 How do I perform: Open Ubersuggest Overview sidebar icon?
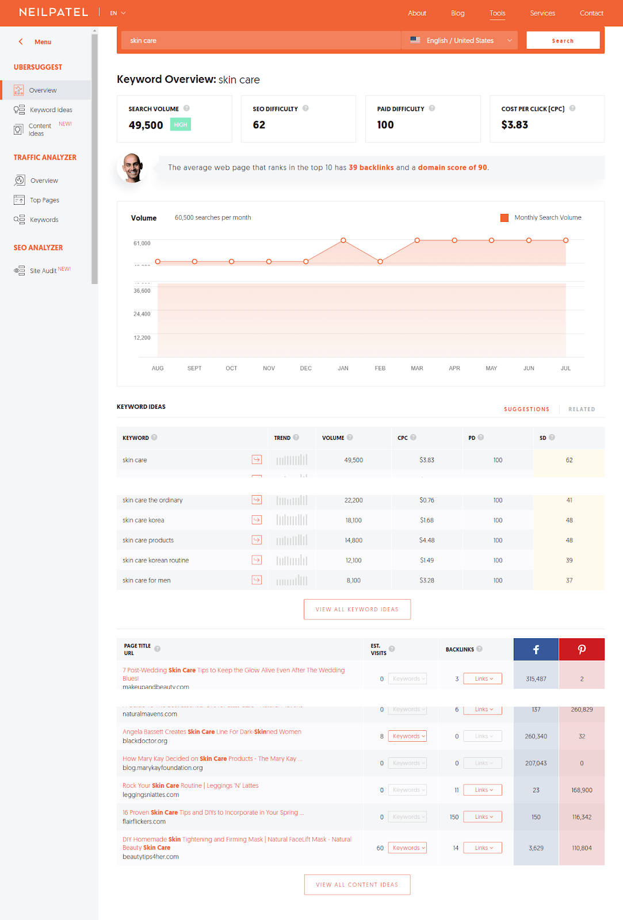(19, 90)
